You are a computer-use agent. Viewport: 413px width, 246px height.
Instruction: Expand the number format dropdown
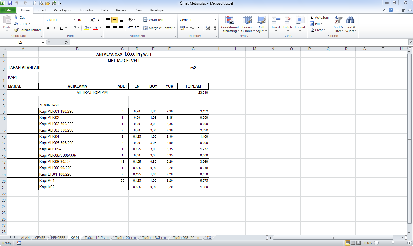[215, 20]
